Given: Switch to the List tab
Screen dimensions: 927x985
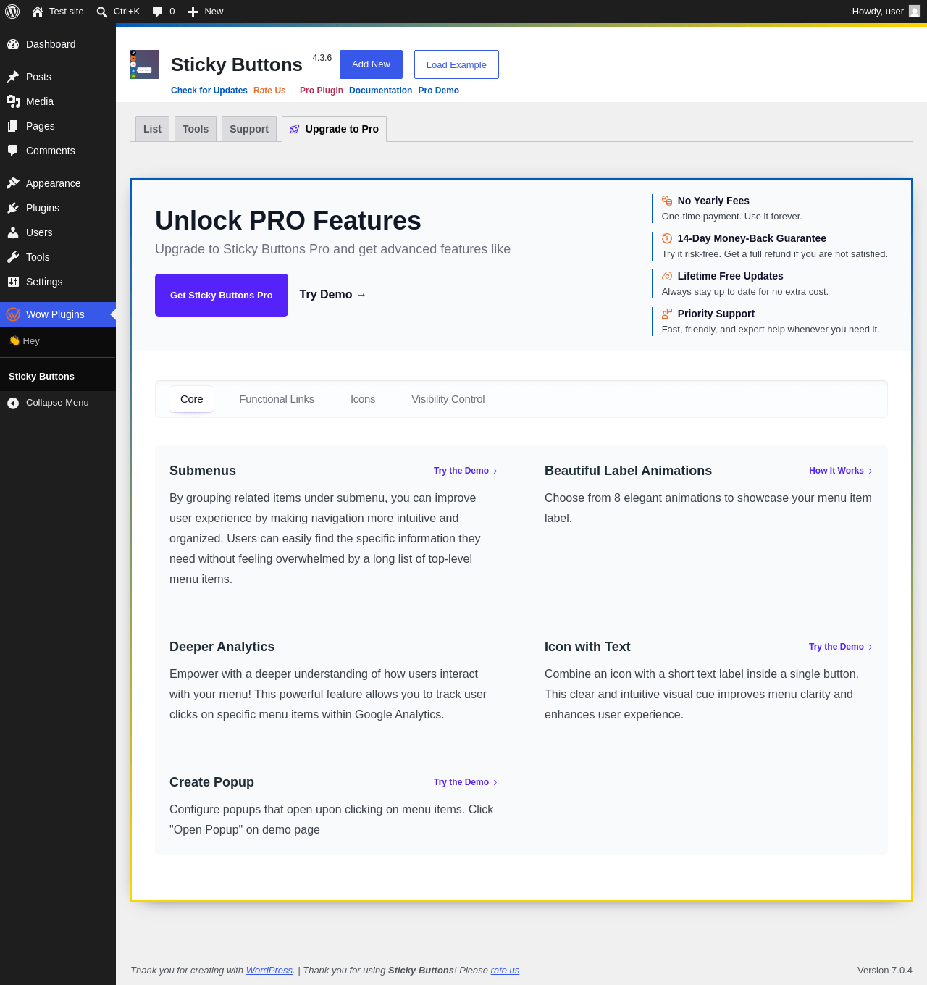Looking at the screenshot, I should pyautogui.click(x=152, y=129).
